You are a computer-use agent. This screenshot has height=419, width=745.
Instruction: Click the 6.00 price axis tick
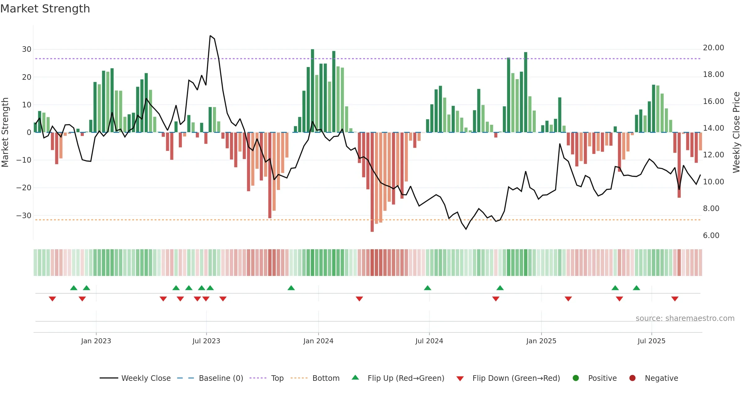tap(711, 236)
